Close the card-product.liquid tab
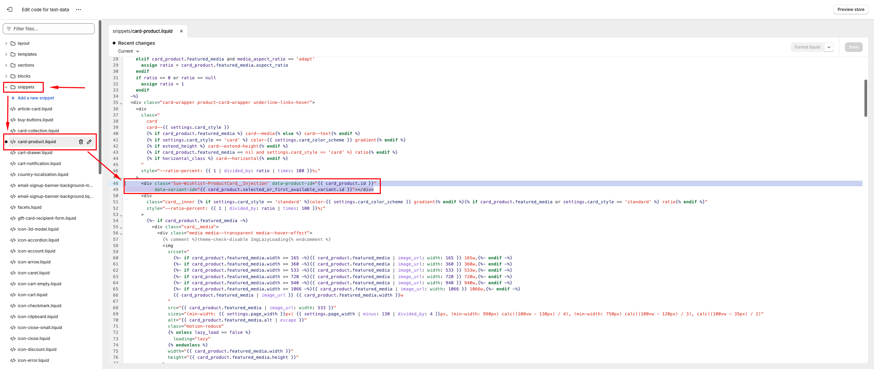This screenshot has width=874, height=369. (x=181, y=31)
